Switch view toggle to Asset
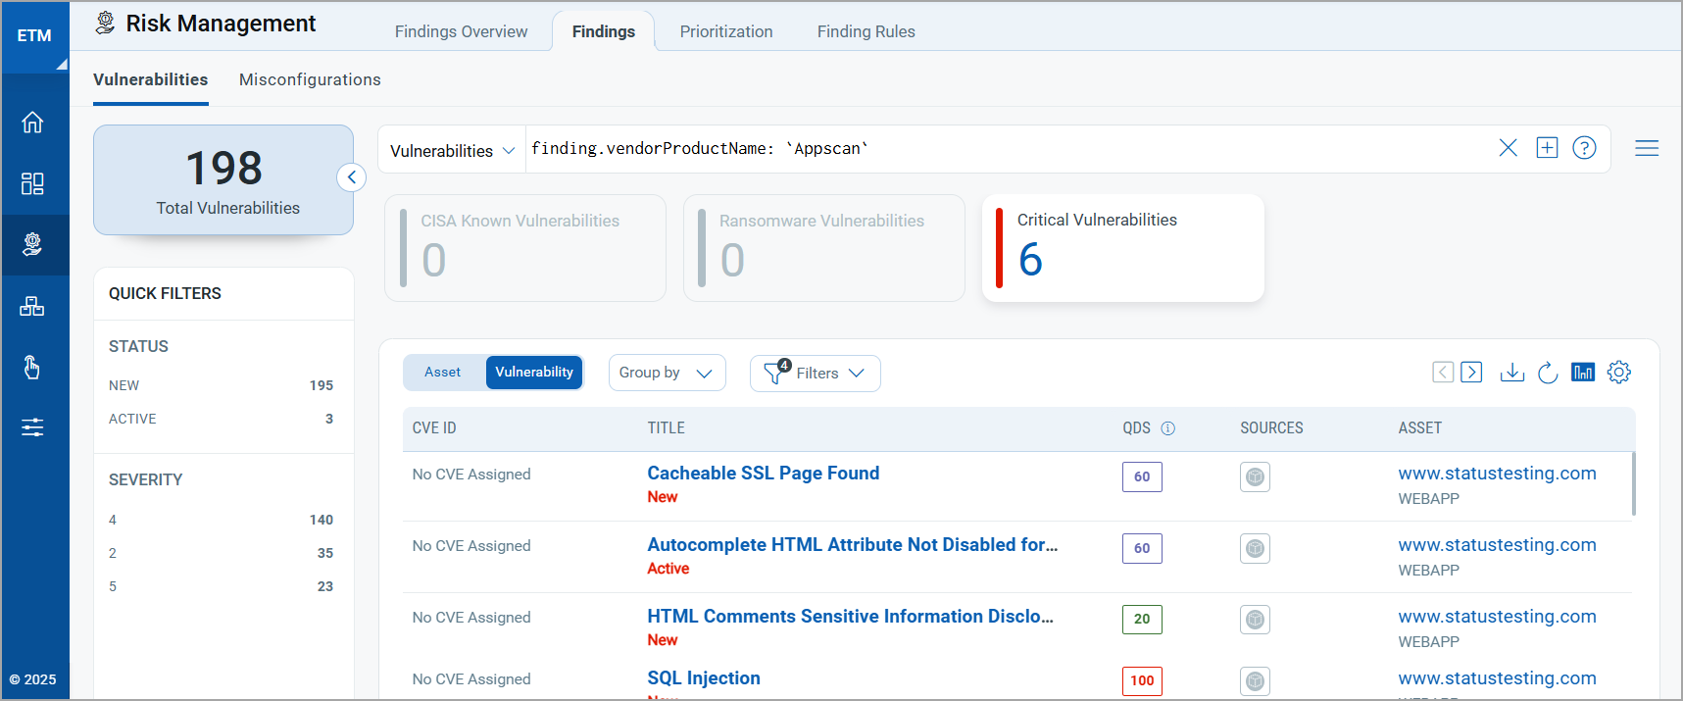This screenshot has height=701, width=1683. (442, 373)
